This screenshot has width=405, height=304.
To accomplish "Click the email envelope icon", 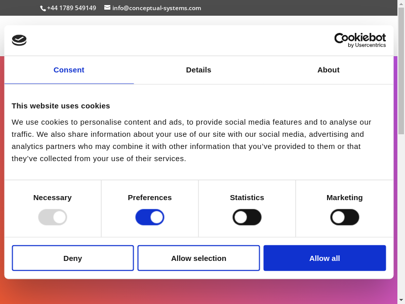I will (x=107, y=8).
